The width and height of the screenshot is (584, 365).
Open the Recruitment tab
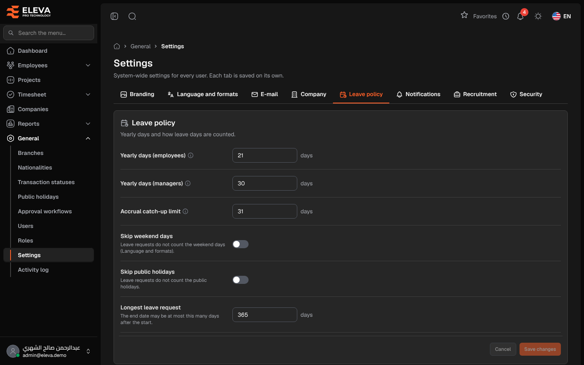coord(475,94)
